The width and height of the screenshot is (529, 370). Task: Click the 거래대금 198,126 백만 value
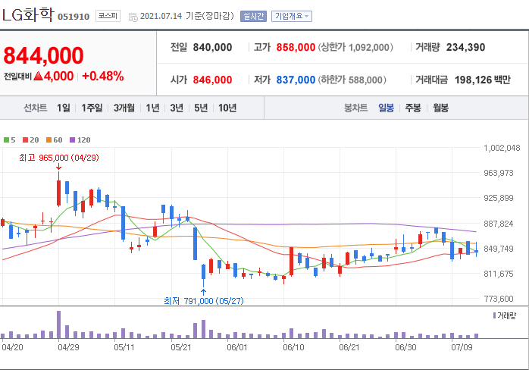(x=483, y=80)
